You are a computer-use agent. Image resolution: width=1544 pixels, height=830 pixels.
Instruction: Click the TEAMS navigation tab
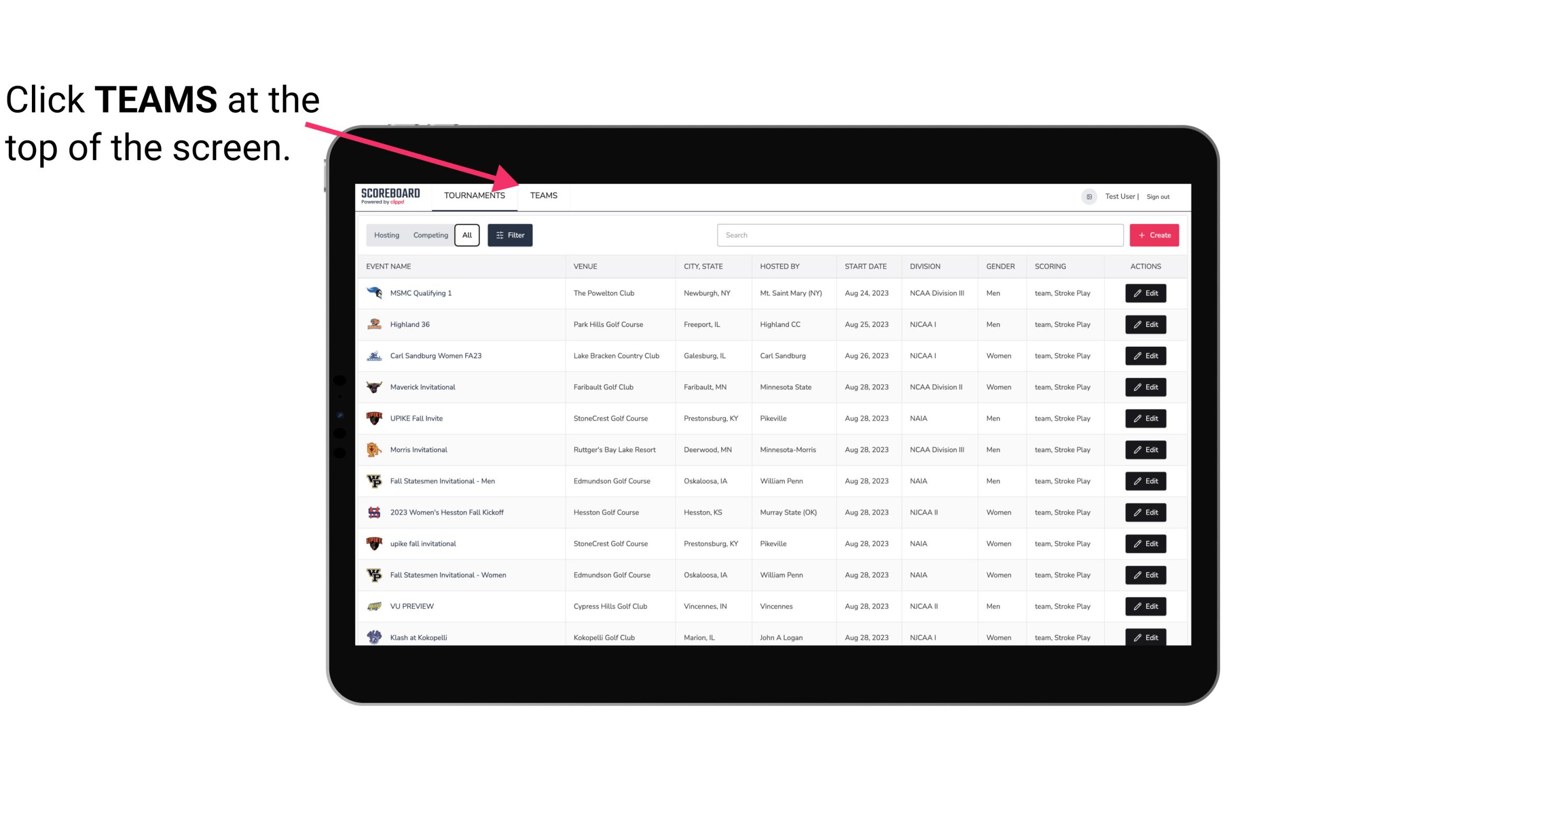[x=543, y=195]
